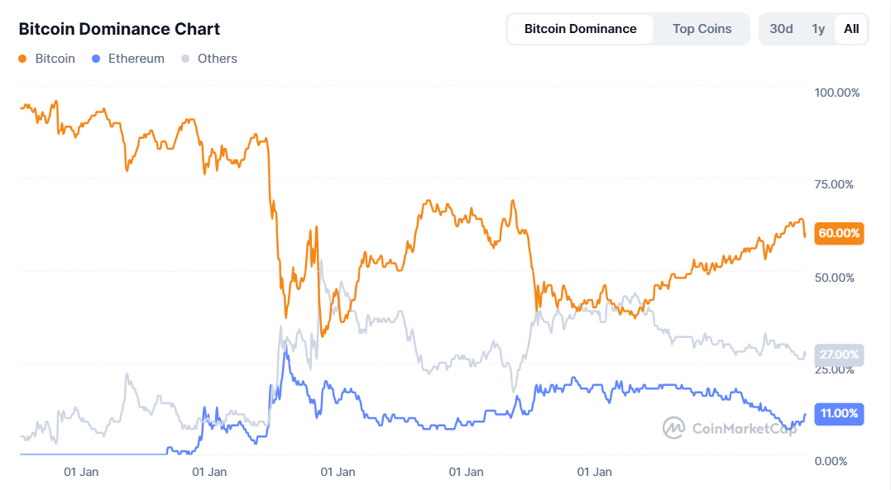The width and height of the screenshot is (891, 490).
Task: Click the orange 60.00% Bitcoin value badge
Action: tap(838, 234)
